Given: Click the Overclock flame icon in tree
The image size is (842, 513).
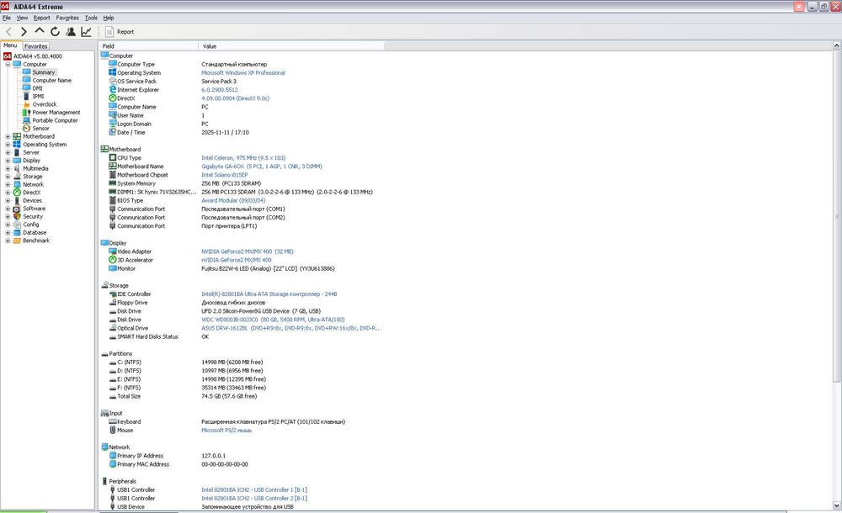Looking at the screenshot, I should coord(26,104).
